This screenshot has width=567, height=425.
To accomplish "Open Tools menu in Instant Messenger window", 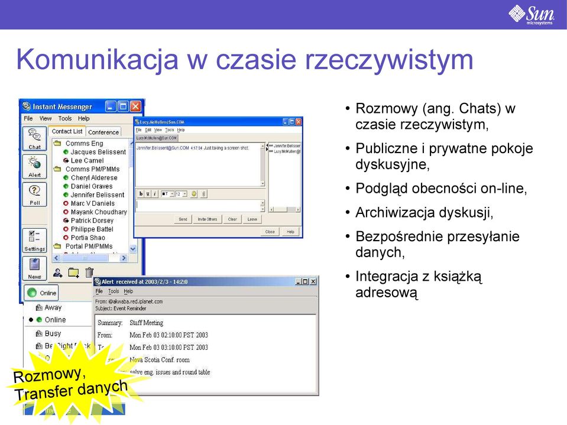I will [64, 118].
